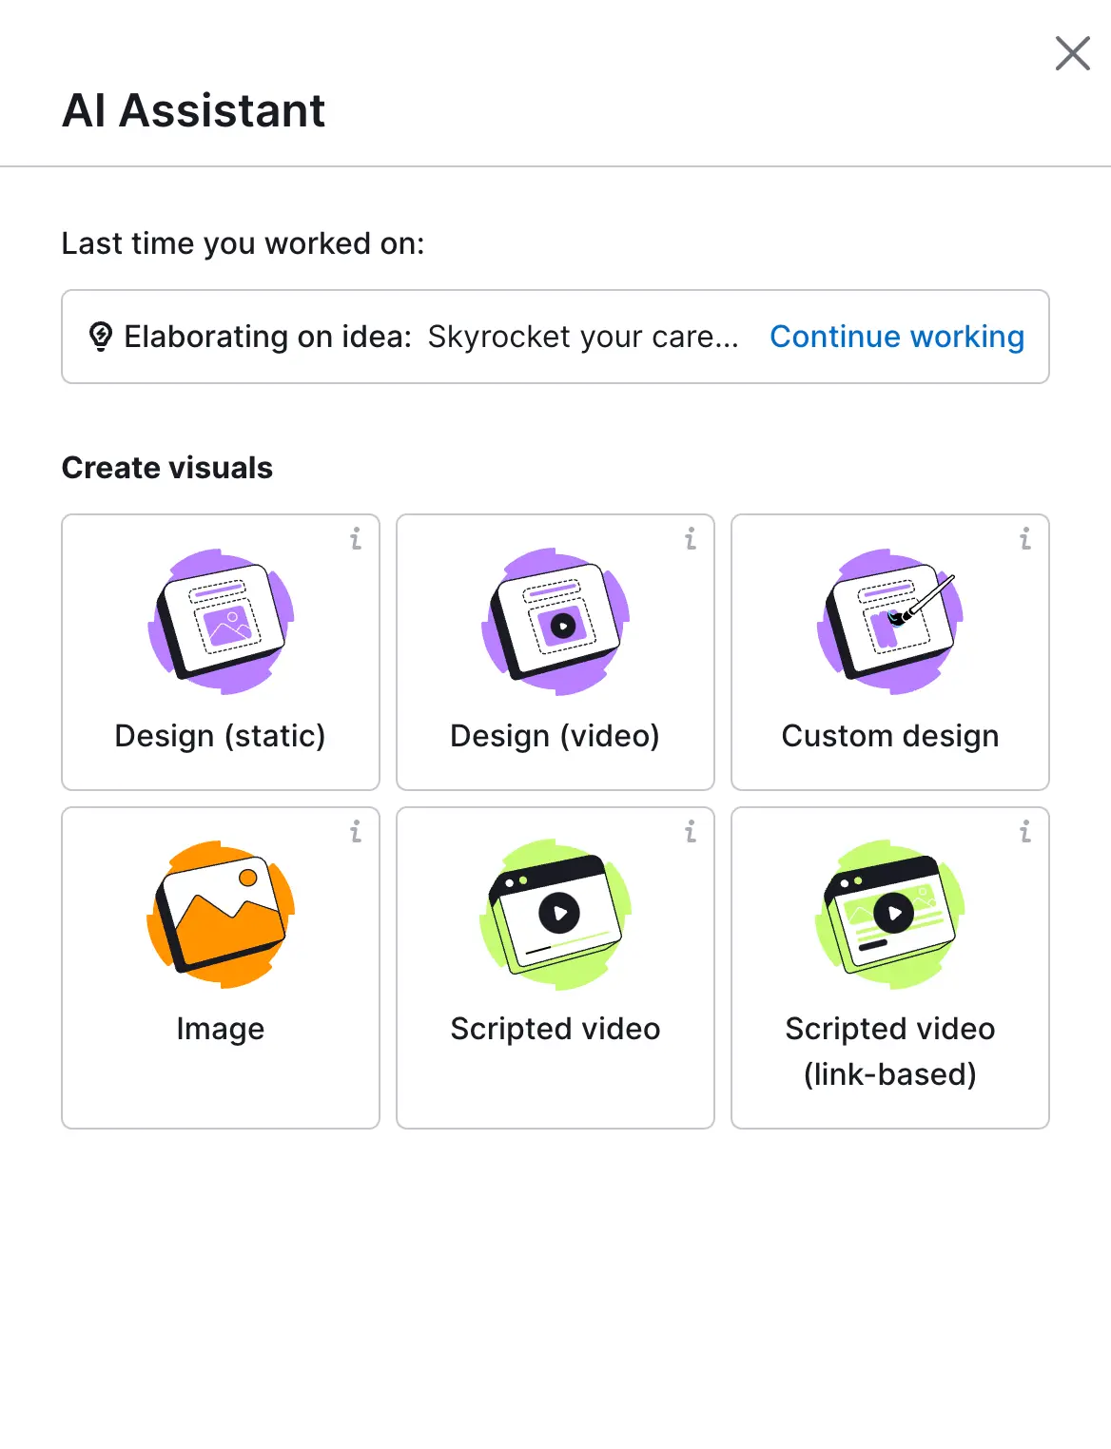Click the green Scripted video illustration

click(x=555, y=915)
